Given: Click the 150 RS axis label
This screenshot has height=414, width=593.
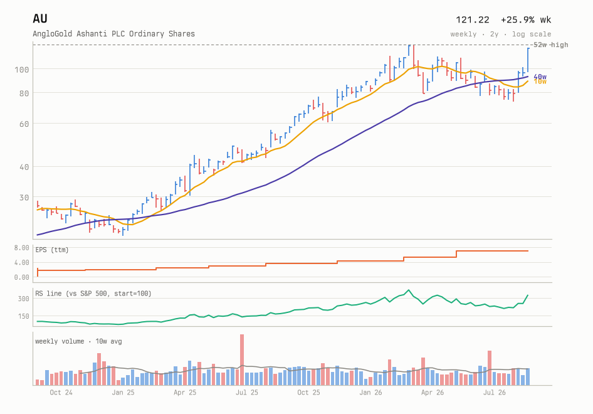Looking at the screenshot, I should (x=23, y=316).
